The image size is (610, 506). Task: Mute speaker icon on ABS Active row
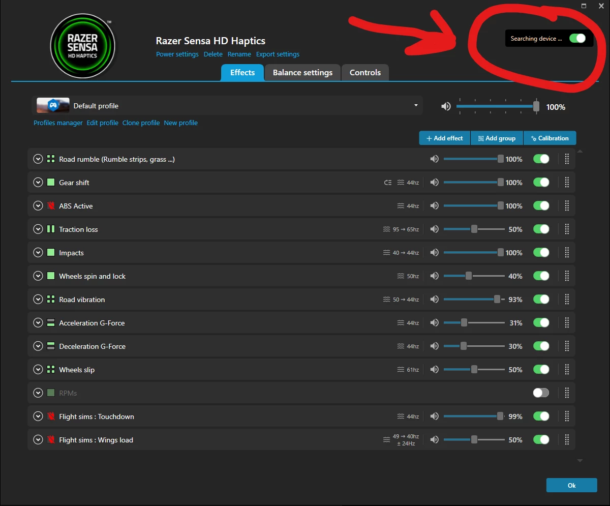click(434, 206)
